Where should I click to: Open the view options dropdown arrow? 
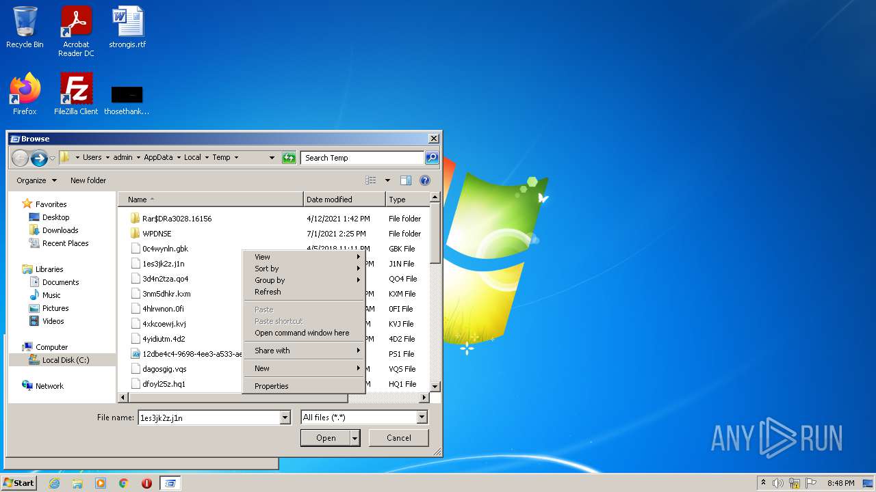[387, 180]
